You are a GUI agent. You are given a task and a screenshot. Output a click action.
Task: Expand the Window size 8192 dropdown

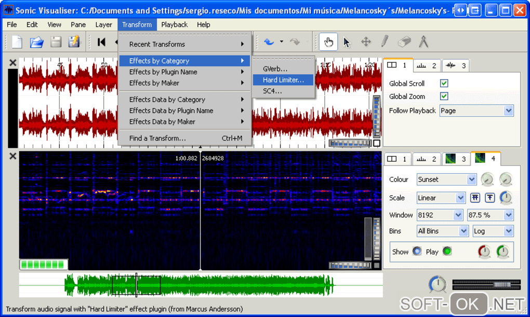(x=440, y=215)
